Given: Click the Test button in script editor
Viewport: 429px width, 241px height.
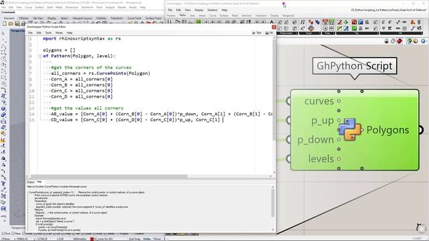Looking at the screenshot, I should point(257,33).
